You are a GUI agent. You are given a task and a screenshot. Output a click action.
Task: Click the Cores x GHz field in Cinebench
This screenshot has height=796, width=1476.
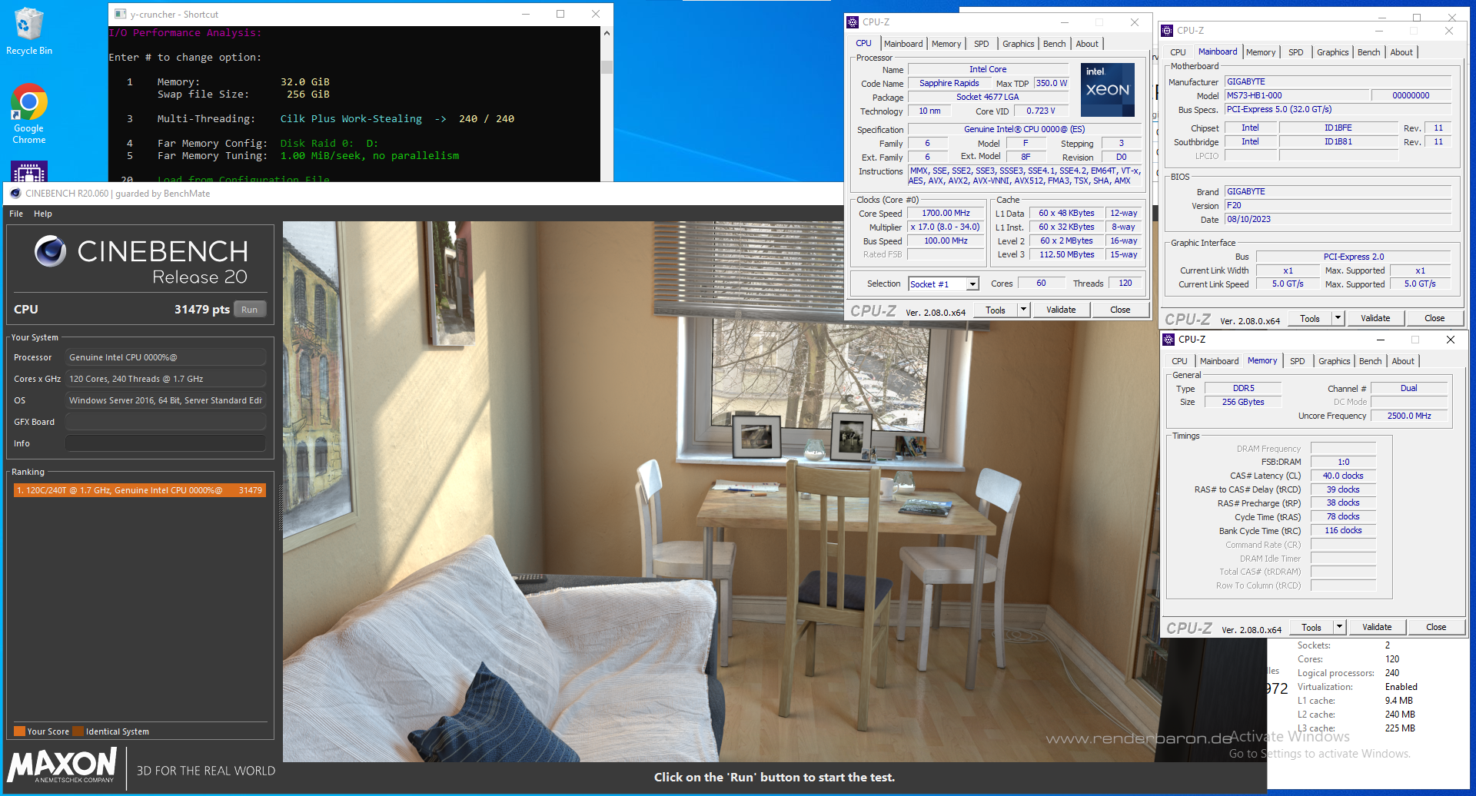click(165, 379)
